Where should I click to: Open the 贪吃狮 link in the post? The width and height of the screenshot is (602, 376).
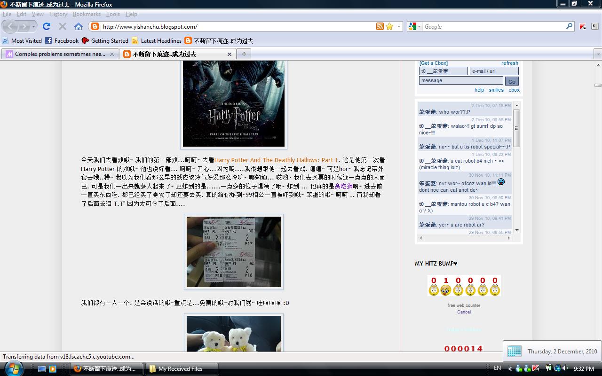pos(344,186)
